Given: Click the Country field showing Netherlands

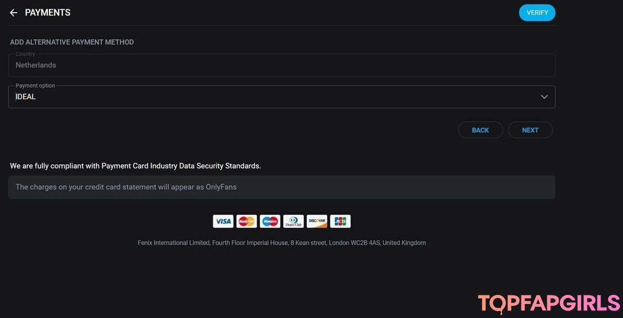Looking at the screenshot, I should click(282, 65).
